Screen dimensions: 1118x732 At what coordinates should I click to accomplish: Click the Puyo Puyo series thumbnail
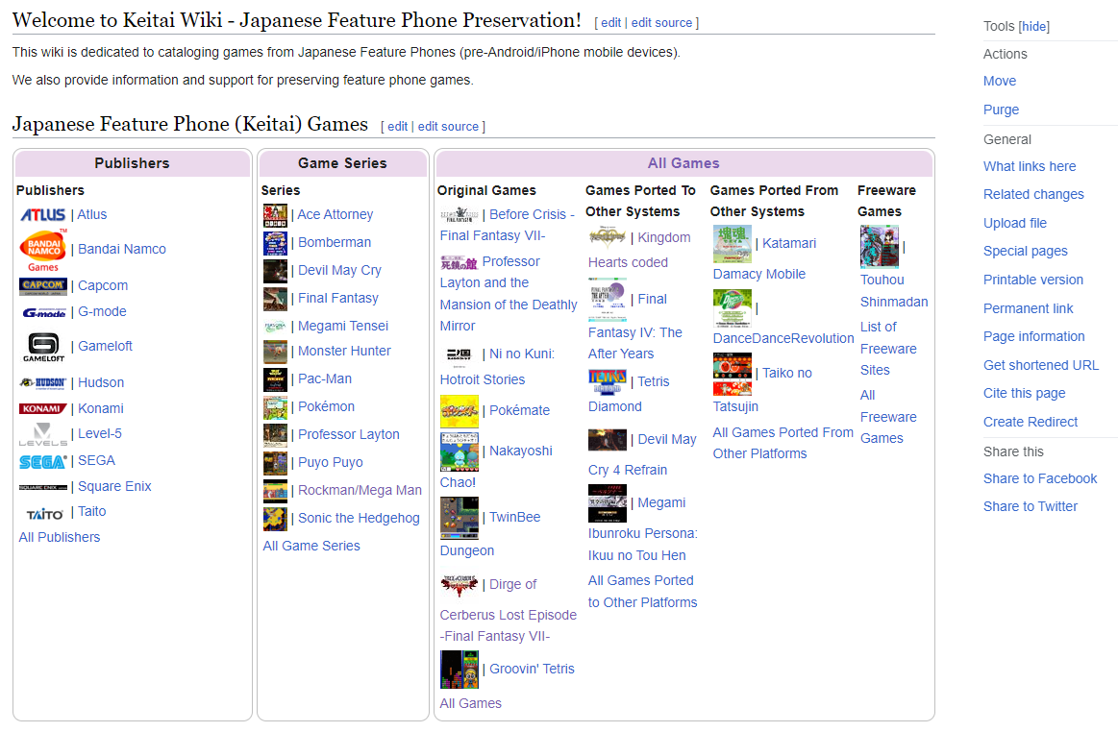[275, 463]
